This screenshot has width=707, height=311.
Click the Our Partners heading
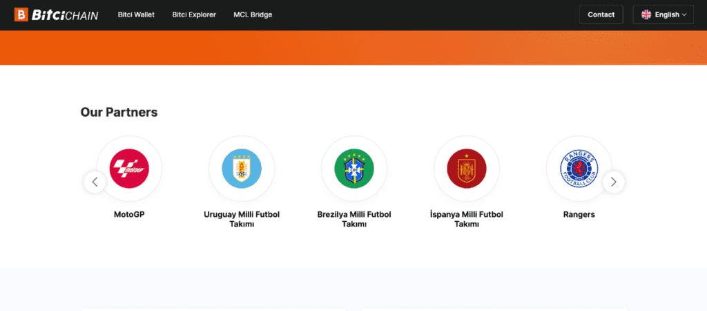119,113
